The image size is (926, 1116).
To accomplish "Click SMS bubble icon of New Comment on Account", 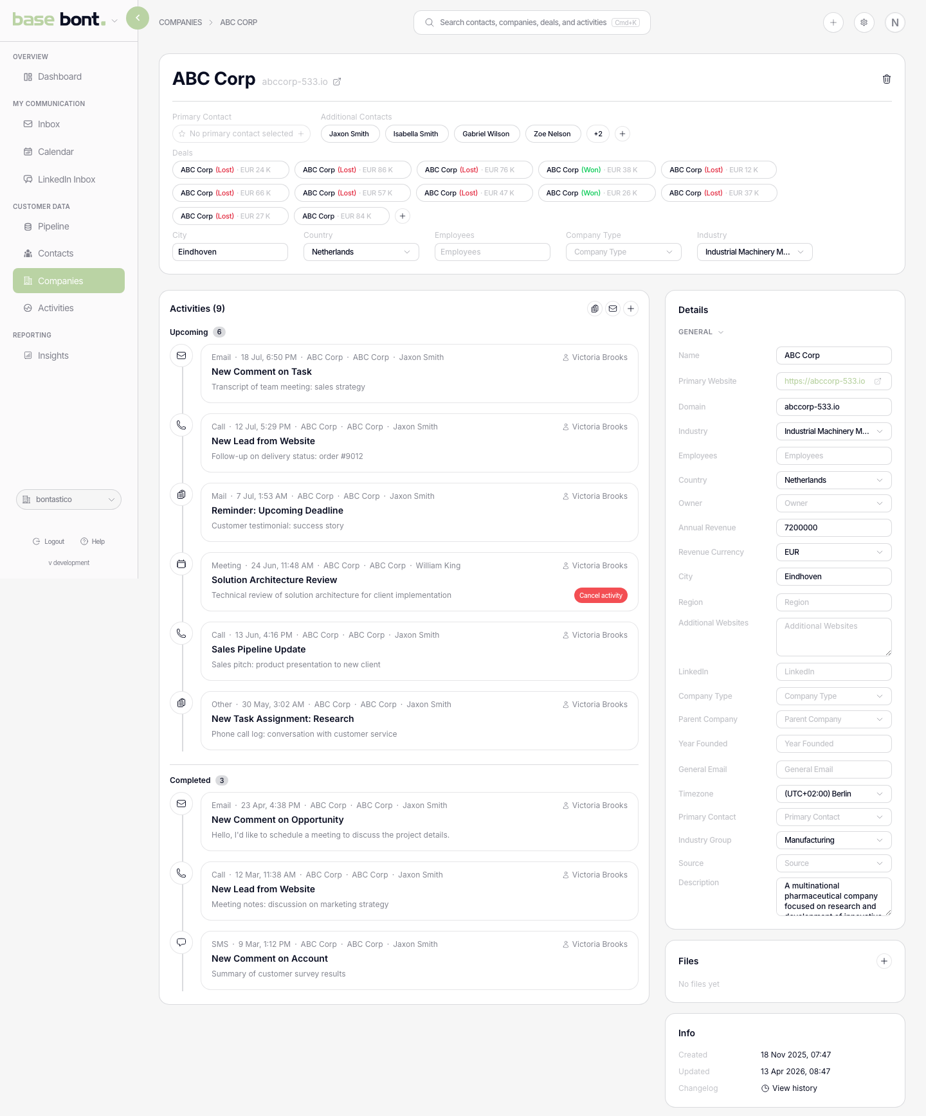I will pos(181,942).
